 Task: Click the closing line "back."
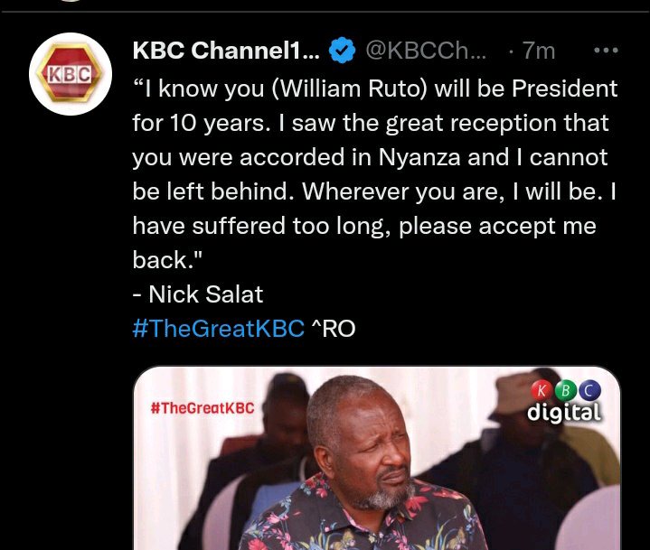click(x=167, y=260)
